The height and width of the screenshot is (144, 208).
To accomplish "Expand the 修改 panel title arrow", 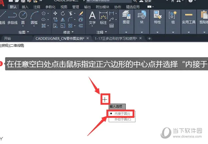I will click(x=73, y=32).
